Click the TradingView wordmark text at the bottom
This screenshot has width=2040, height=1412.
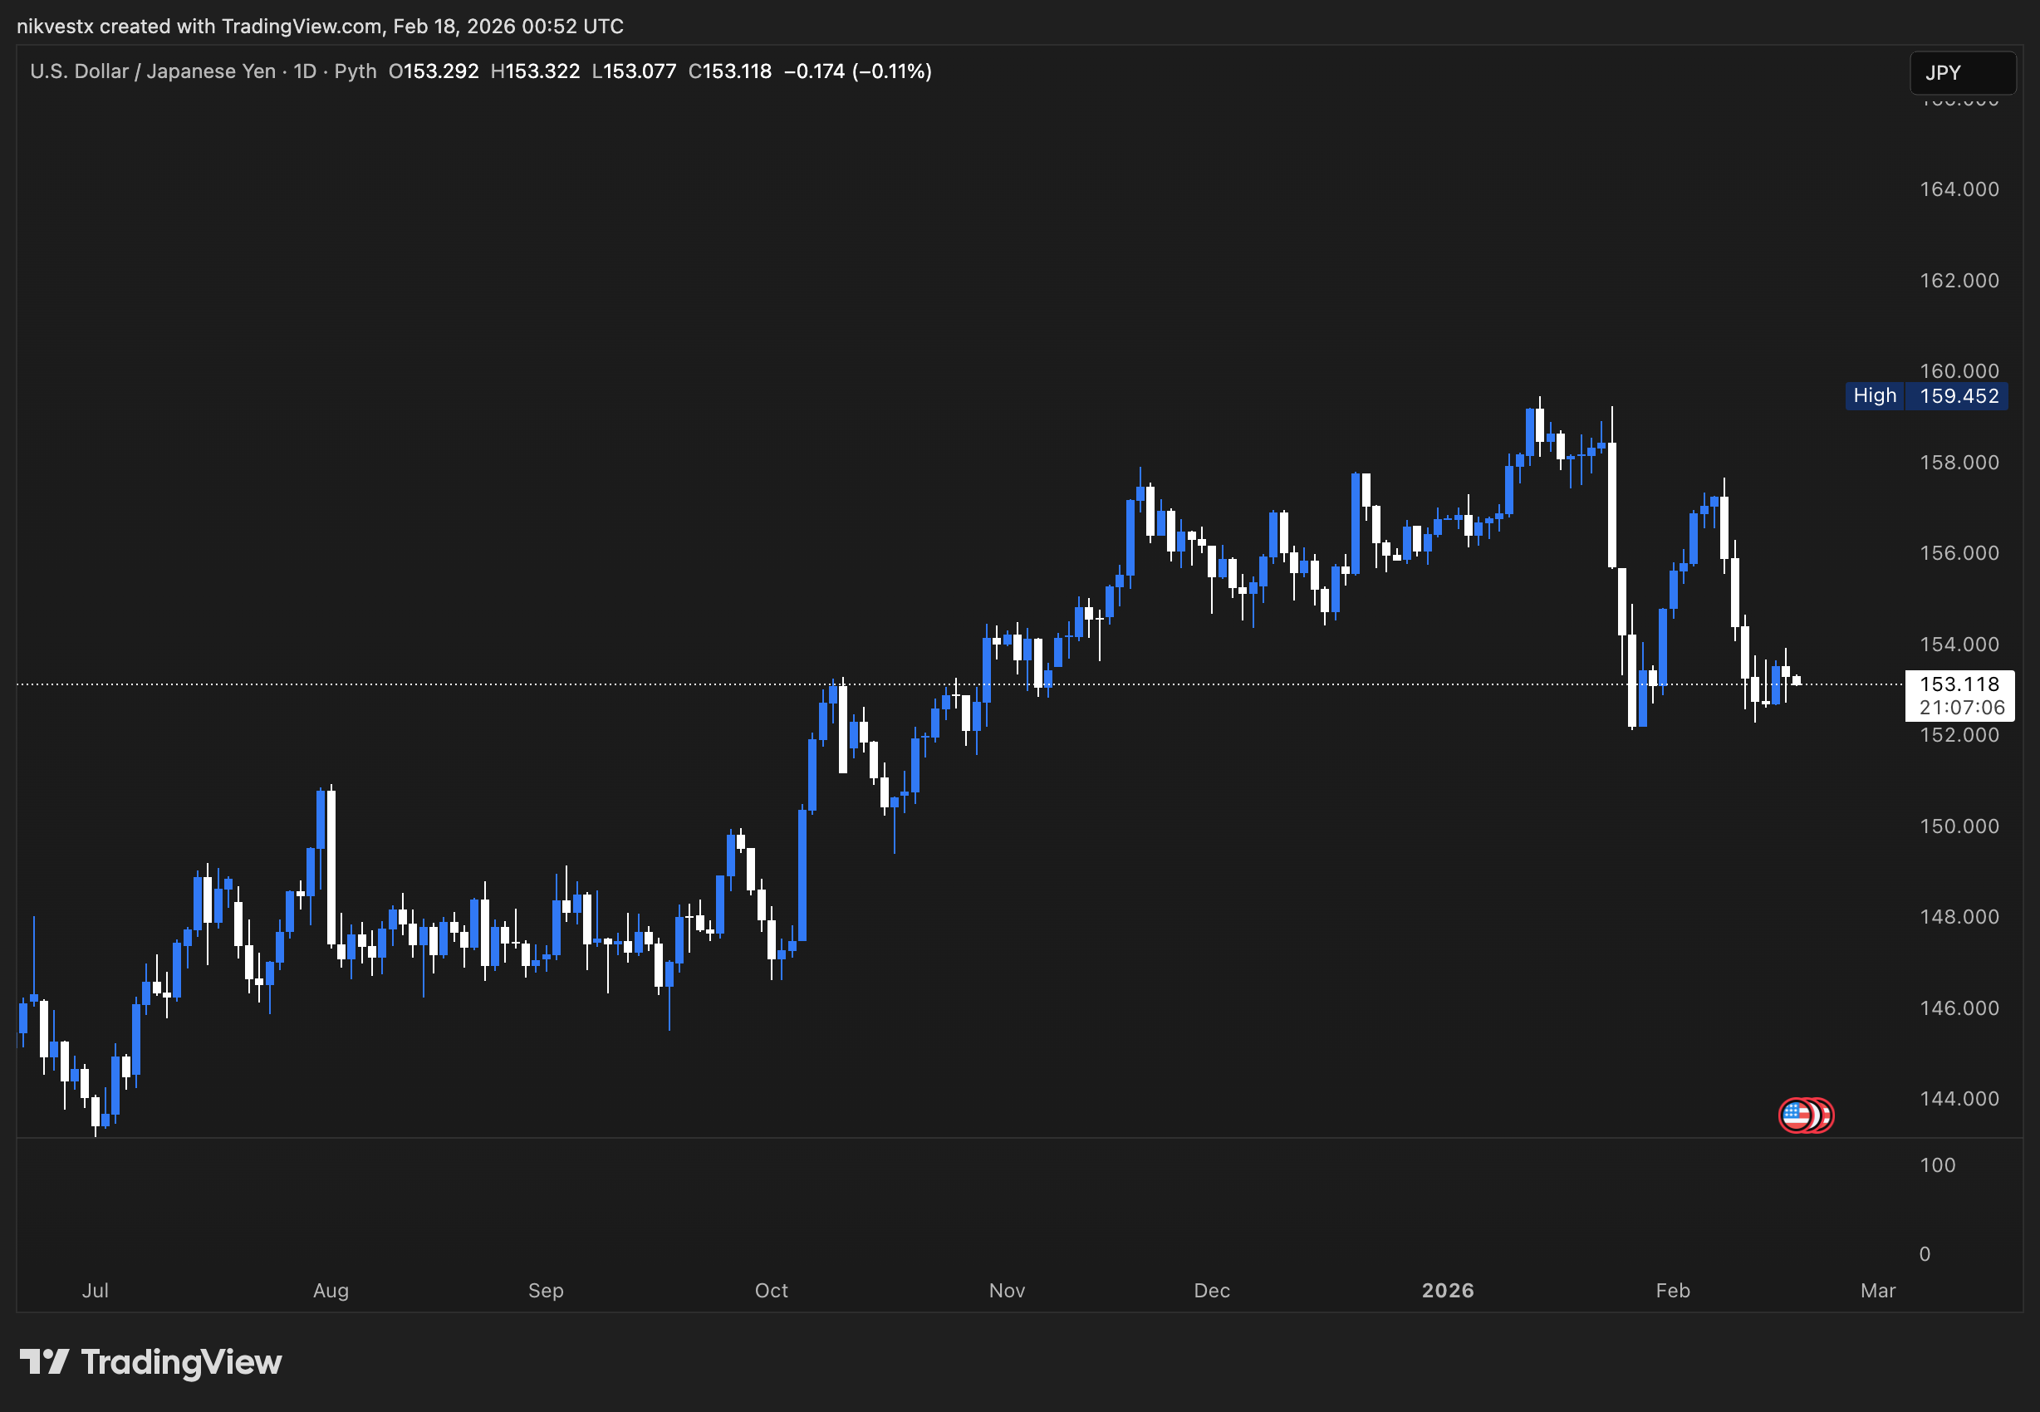[181, 1361]
